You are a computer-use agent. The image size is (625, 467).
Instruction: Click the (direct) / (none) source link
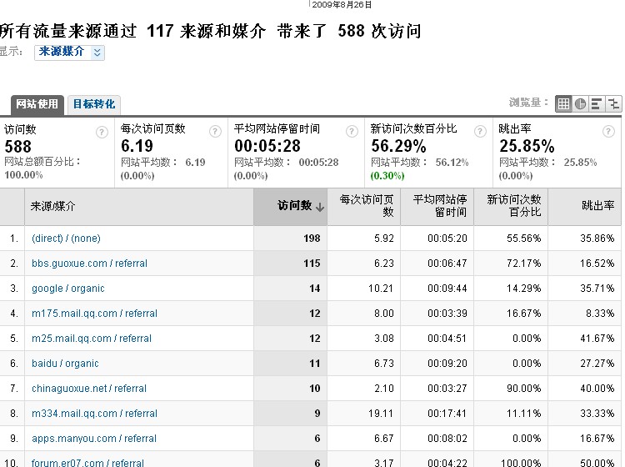[66, 239]
